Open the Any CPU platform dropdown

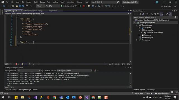tap(53, 6)
